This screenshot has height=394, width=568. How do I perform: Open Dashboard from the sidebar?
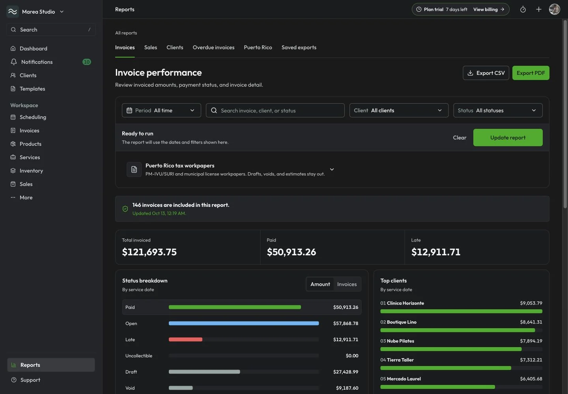pyautogui.click(x=51, y=48)
